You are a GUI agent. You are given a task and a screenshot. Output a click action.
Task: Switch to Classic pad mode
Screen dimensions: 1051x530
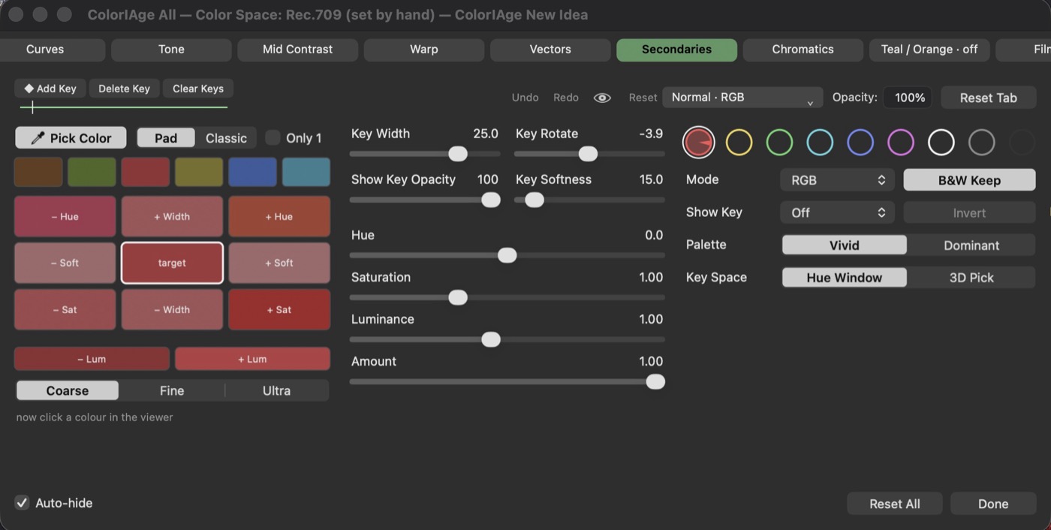pos(226,138)
